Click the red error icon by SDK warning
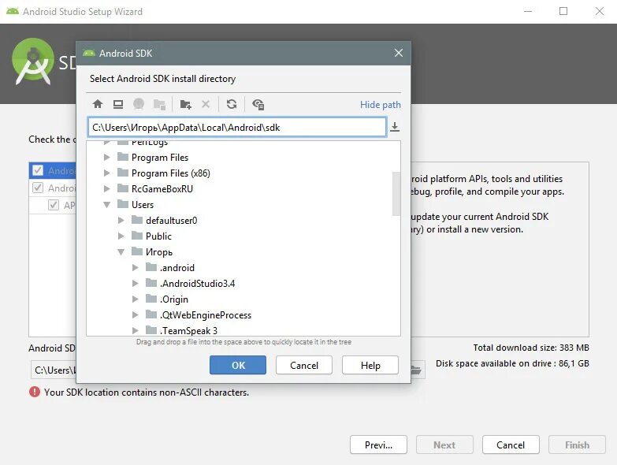This screenshot has width=617, height=465. tap(35, 392)
